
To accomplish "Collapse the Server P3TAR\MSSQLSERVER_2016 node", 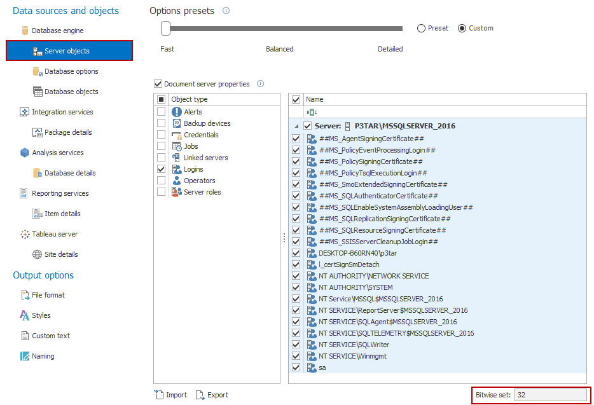I will coord(294,126).
